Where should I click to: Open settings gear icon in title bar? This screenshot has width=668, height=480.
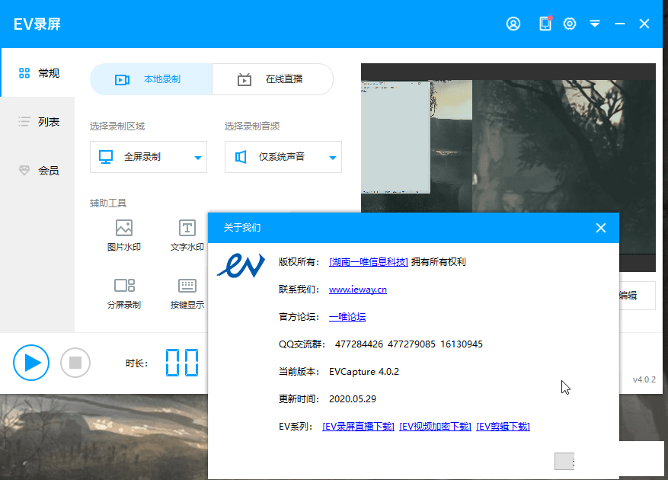tap(570, 24)
